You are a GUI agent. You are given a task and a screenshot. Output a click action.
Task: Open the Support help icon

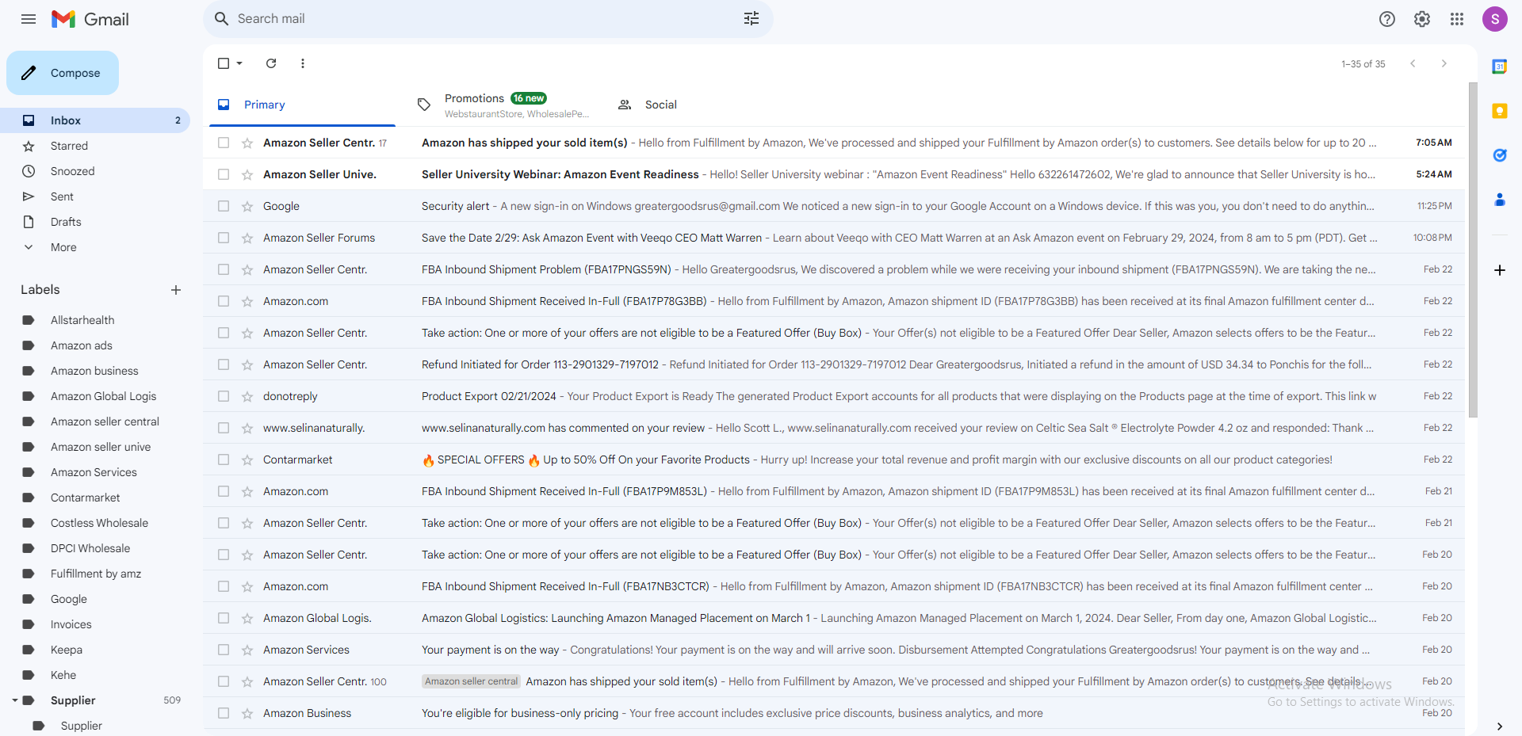[x=1387, y=19]
